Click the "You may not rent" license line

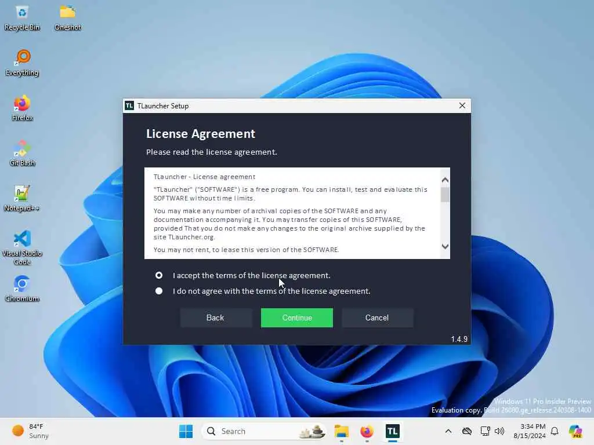246,250
